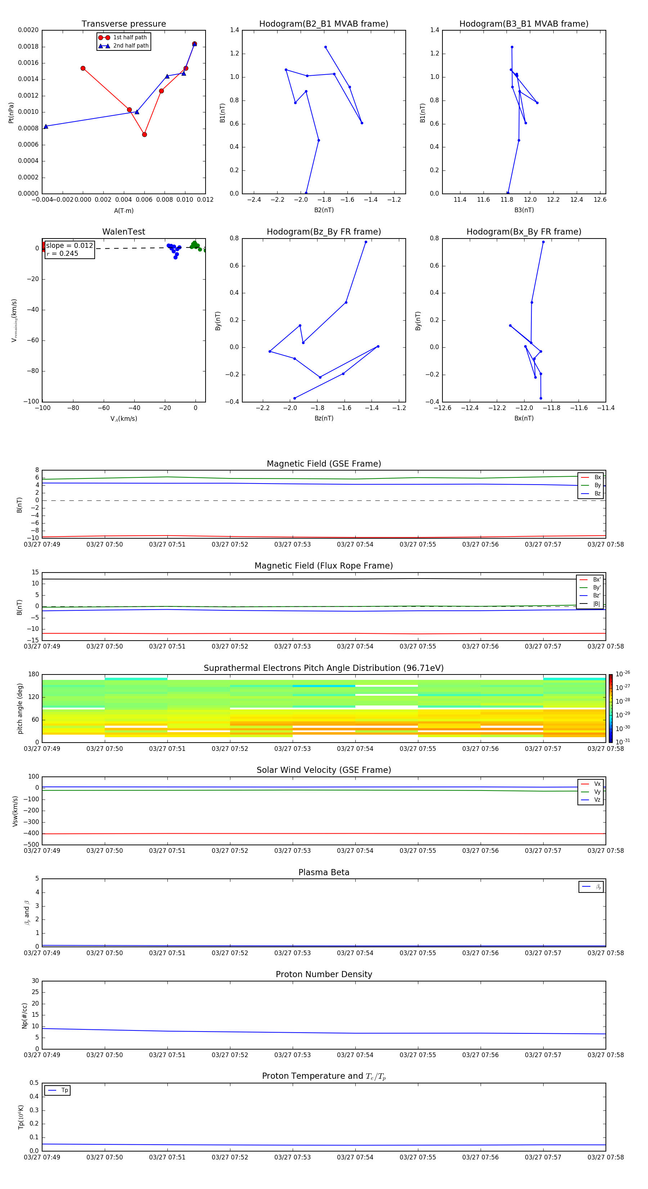648x1189 pixels.
Task: Click the Suprathermal Electrons Pitch Angle Distribution title
Action: coord(324,668)
